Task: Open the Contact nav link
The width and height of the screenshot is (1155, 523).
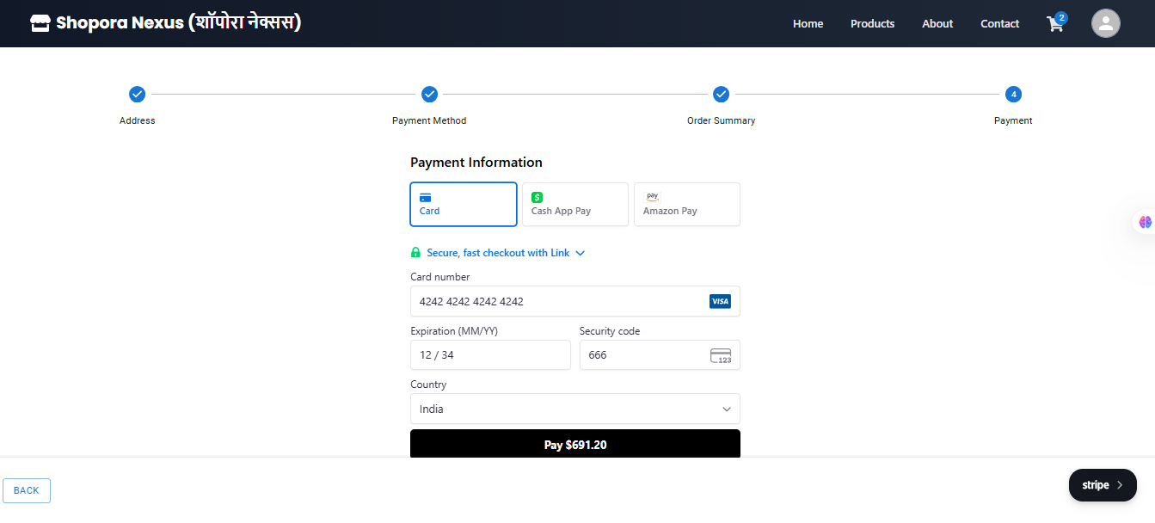Action: [x=999, y=23]
